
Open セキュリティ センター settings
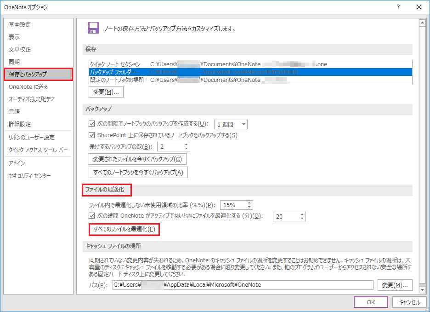pos(29,175)
